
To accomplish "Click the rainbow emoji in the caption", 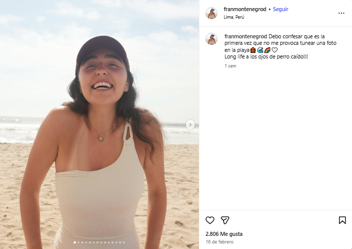I will (x=267, y=50).
